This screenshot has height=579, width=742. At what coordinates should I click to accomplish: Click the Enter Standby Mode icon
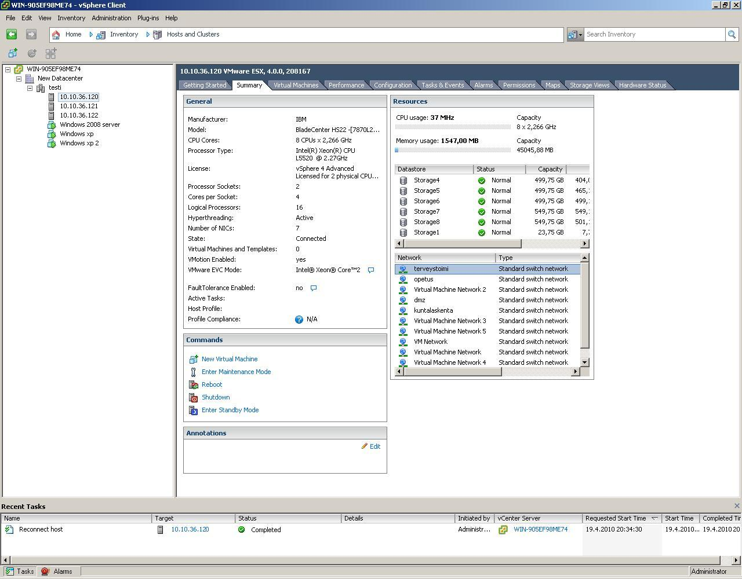tap(194, 410)
